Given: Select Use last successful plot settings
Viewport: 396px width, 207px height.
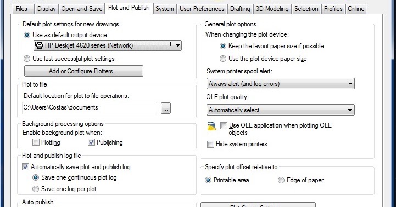Looking at the screenshot, I should 27,59.
